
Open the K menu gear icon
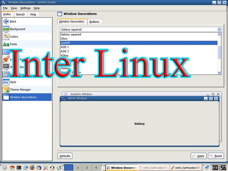point(4,168)
